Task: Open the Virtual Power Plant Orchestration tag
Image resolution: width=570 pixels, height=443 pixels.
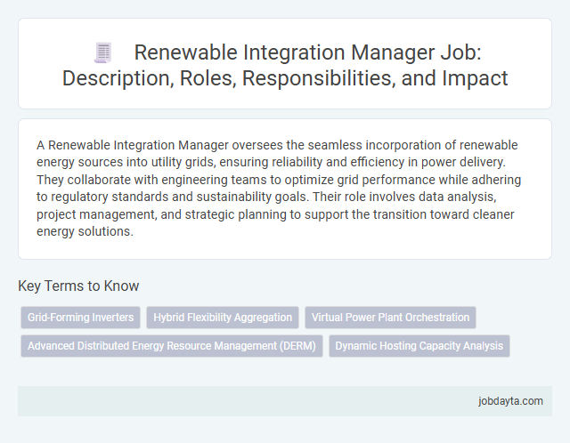Action: tap(390, 318)
